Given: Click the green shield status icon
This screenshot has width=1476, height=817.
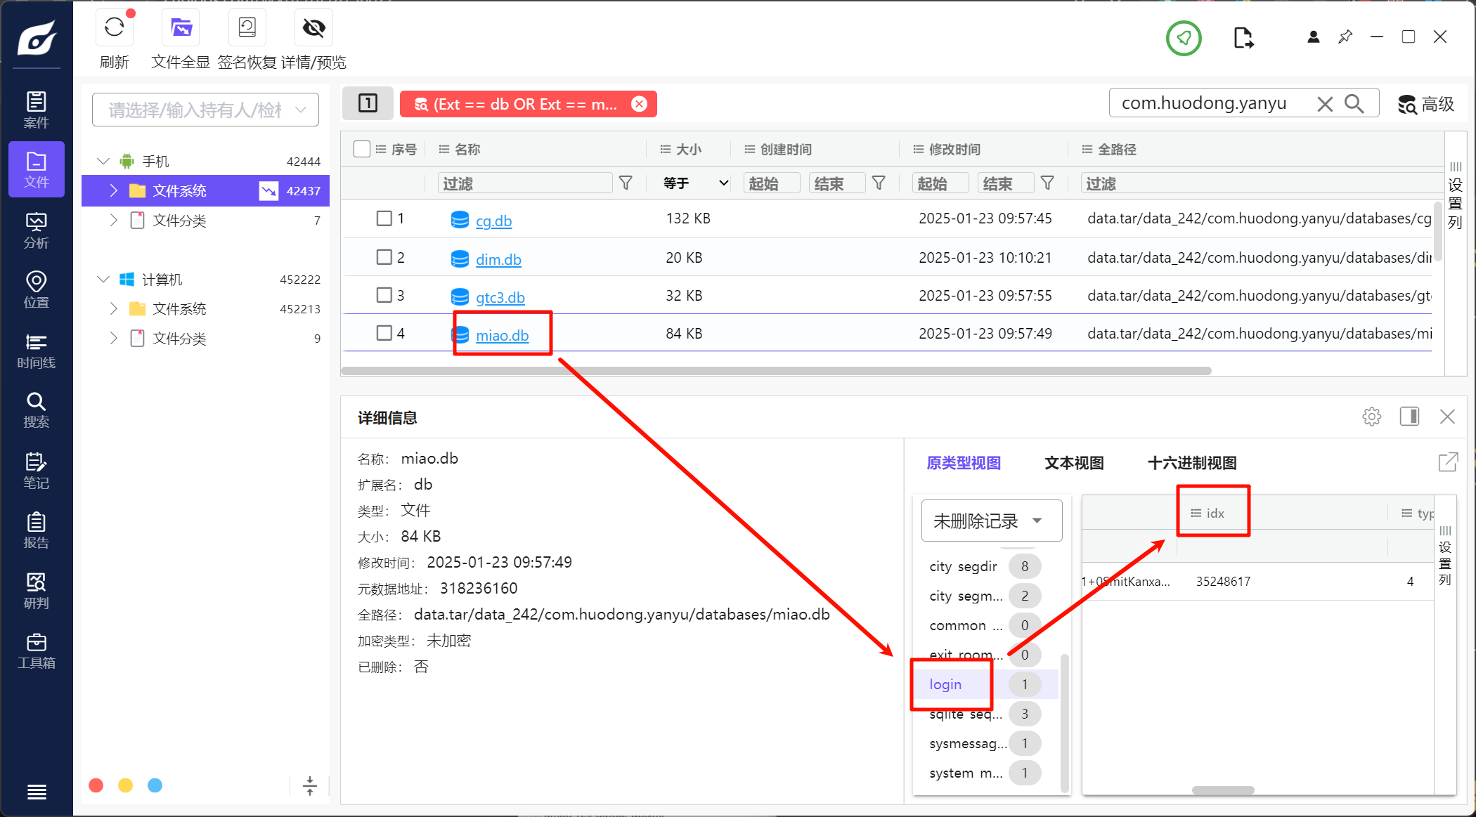Looking at the screenshot, I should (1184, 38).
